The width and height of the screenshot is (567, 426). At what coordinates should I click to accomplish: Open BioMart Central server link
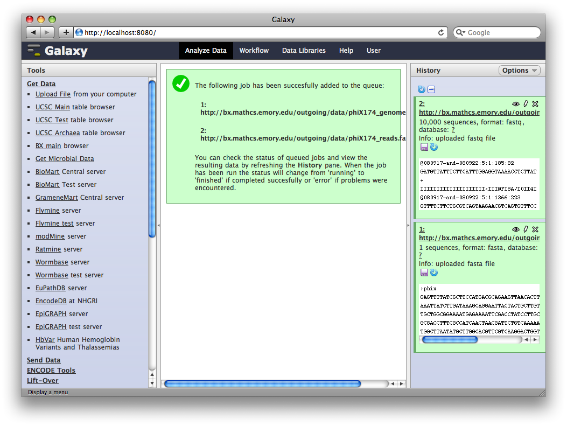47,172
